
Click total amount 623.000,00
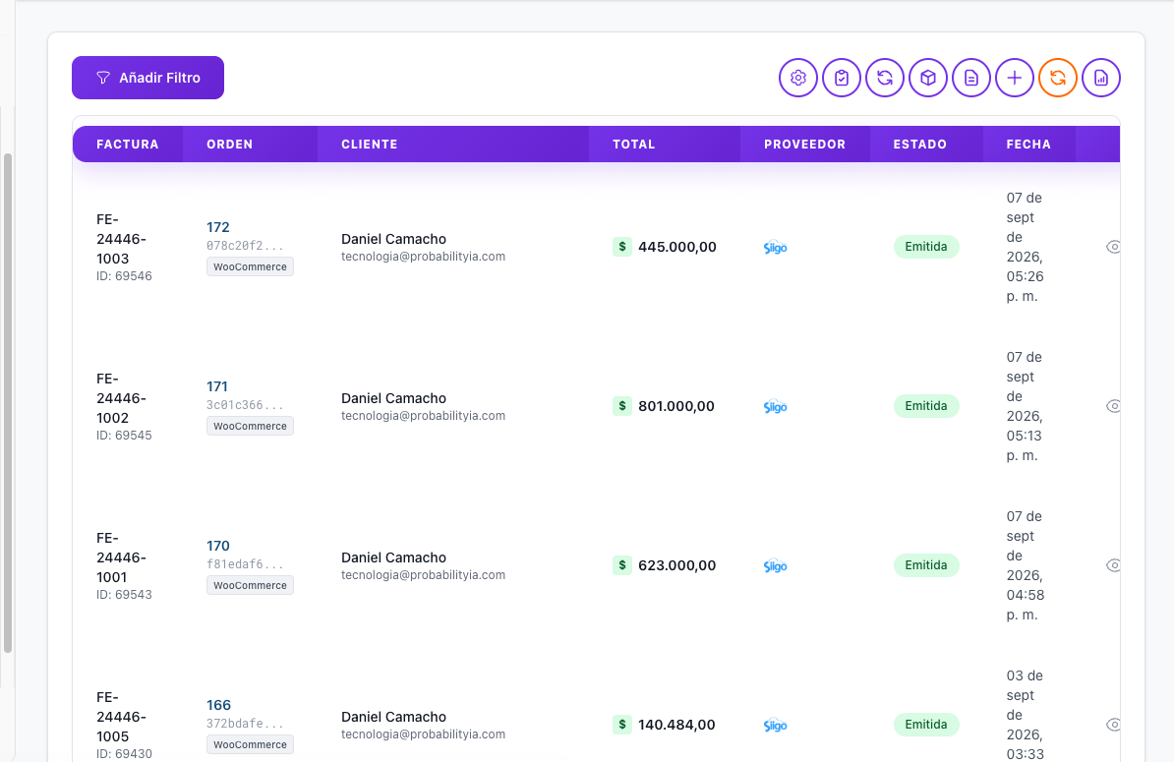click(677, 566)
